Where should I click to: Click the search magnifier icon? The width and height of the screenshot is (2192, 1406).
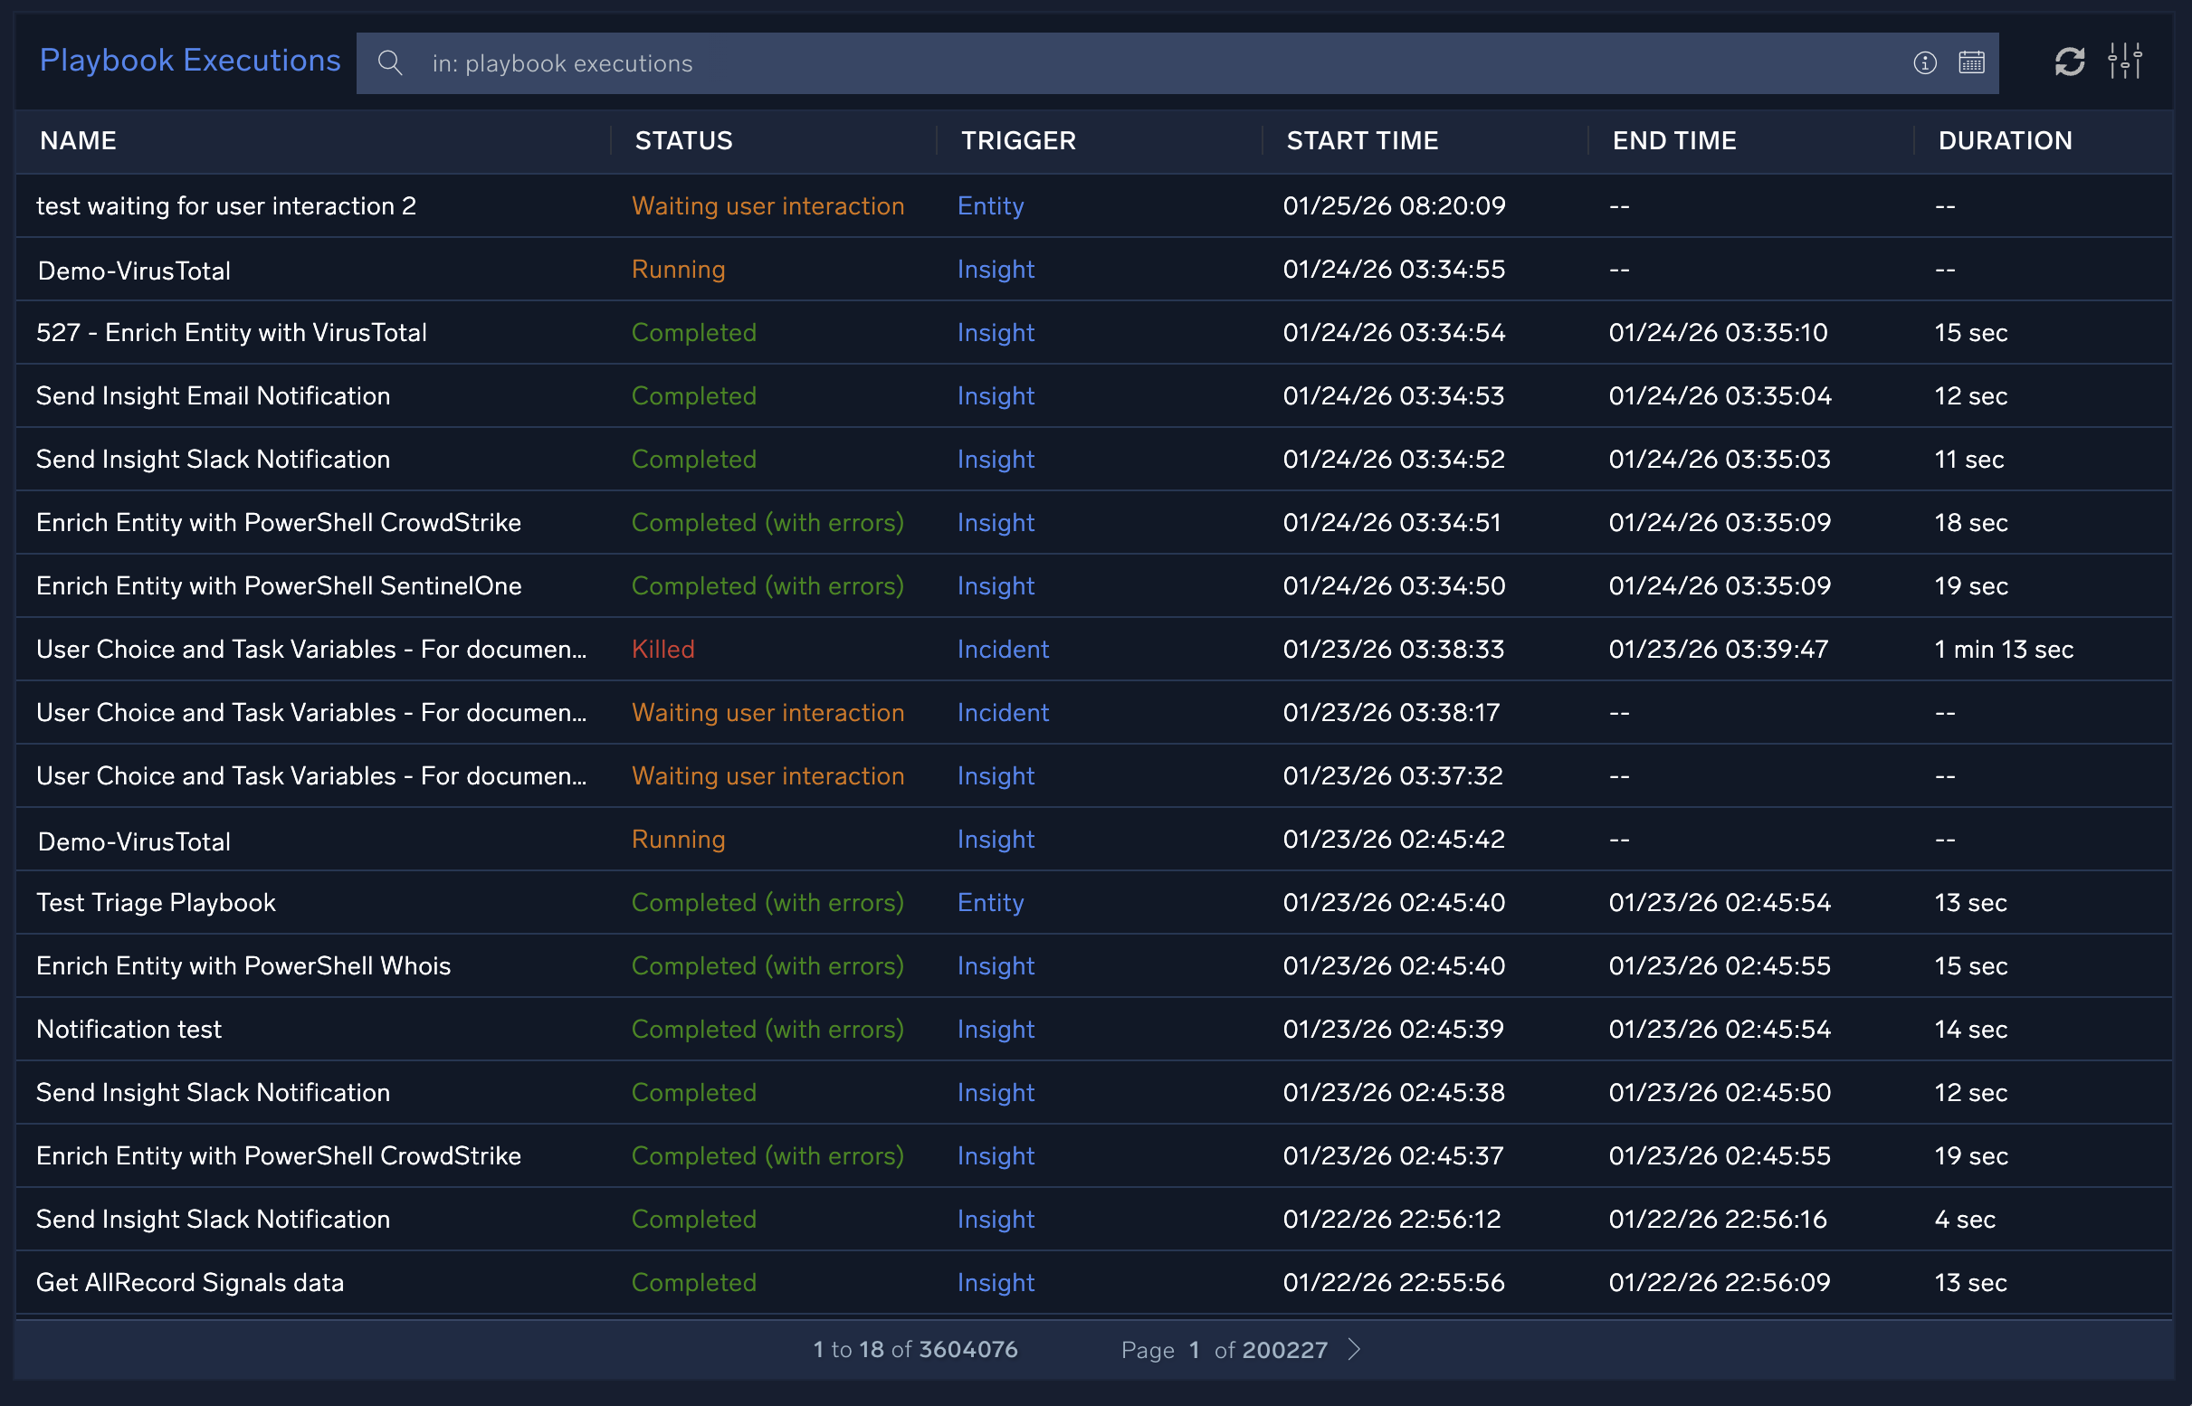[x=390, y=63]
